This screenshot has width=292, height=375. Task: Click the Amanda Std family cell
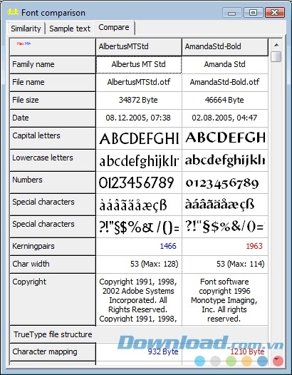click(x=225, y=65)
